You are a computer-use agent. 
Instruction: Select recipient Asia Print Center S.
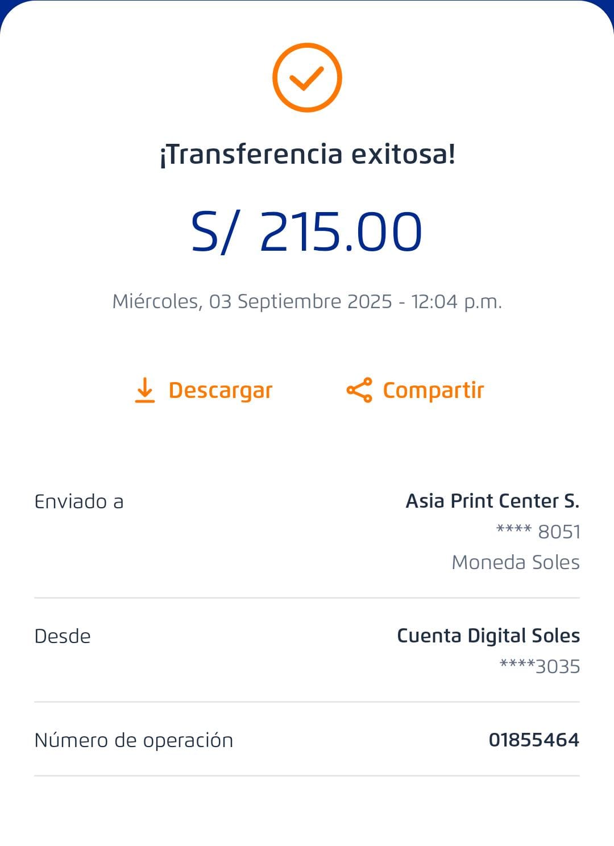[x=492, y=501]
